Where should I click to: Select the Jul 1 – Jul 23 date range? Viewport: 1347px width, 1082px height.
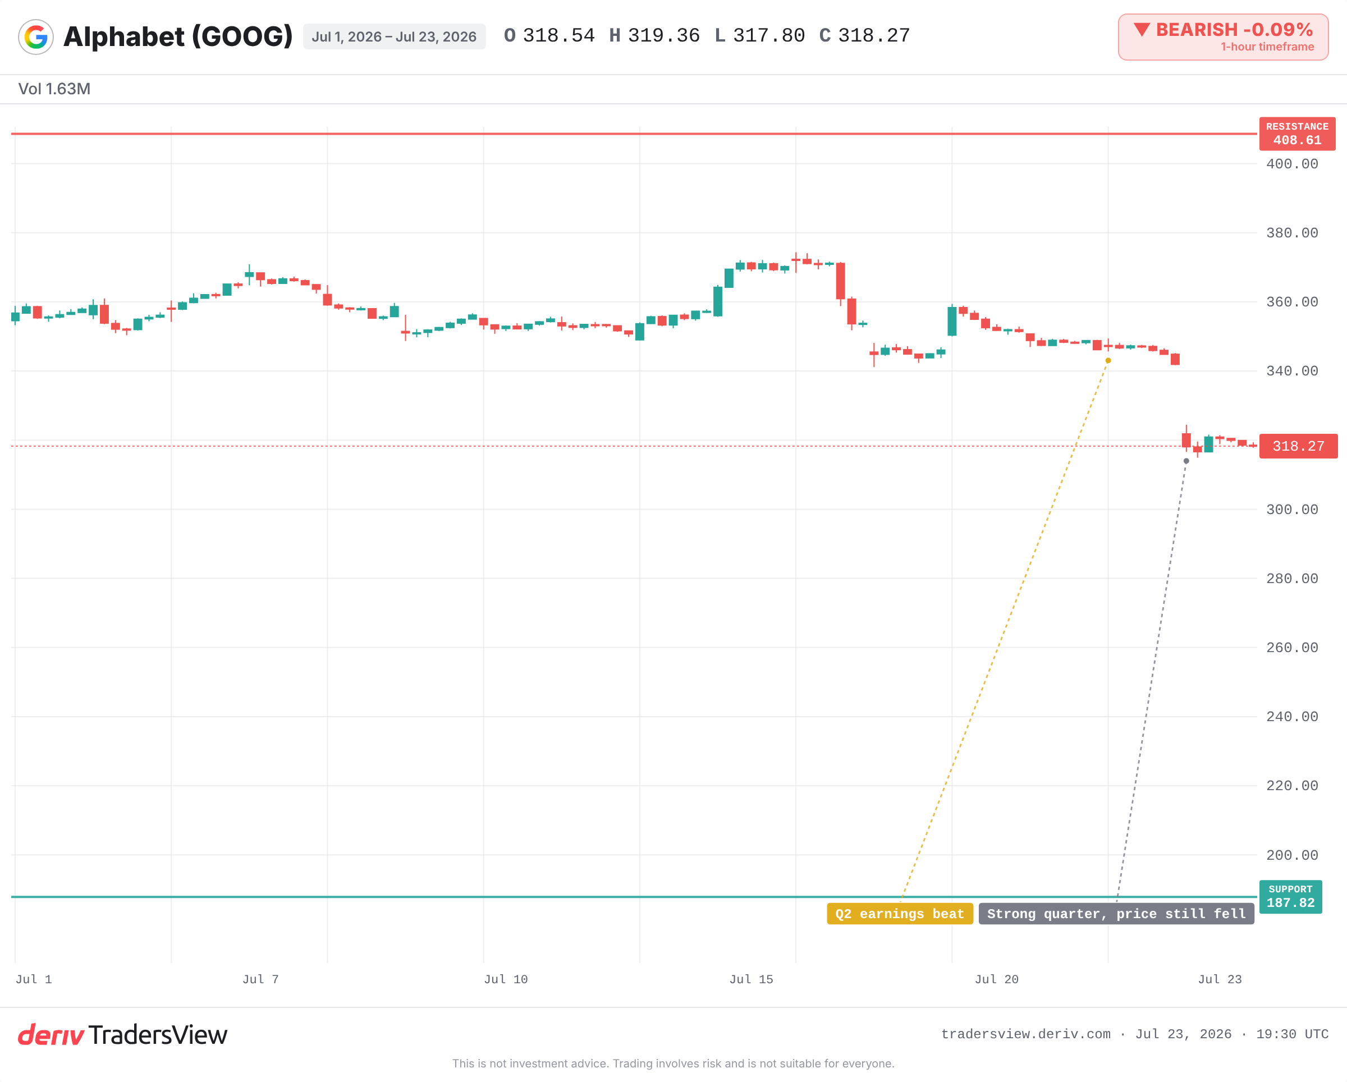point(394,37)
